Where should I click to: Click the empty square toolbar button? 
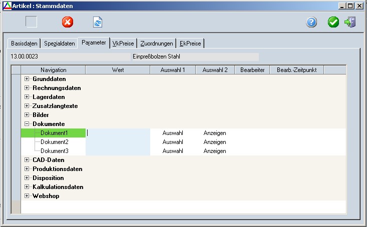point(32,22)
